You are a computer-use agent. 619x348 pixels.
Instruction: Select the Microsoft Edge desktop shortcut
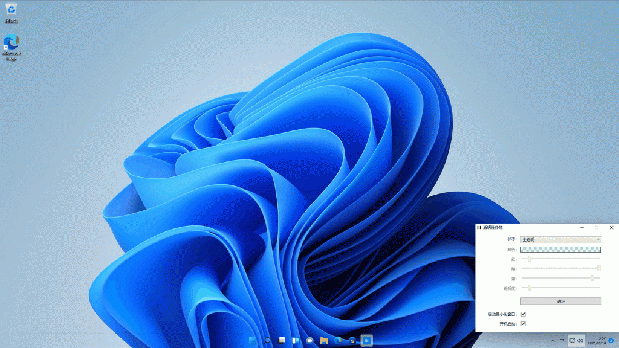click(x=11, y=46)
